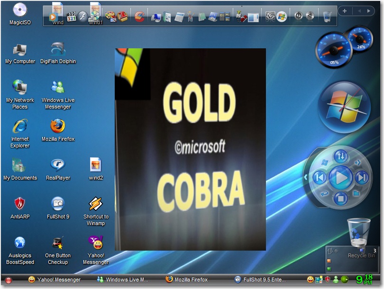384x289 pixels.
Task: Click the Flash player dock icon
Action: 83,17
